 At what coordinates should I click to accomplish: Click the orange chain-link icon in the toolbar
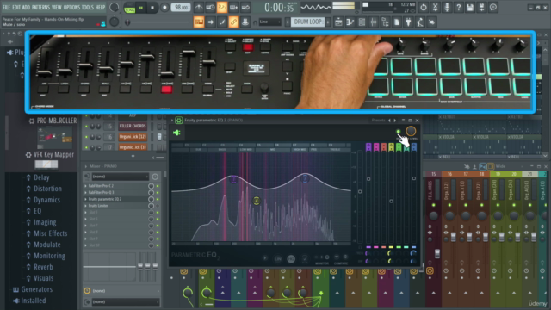(x=233, y=22)
